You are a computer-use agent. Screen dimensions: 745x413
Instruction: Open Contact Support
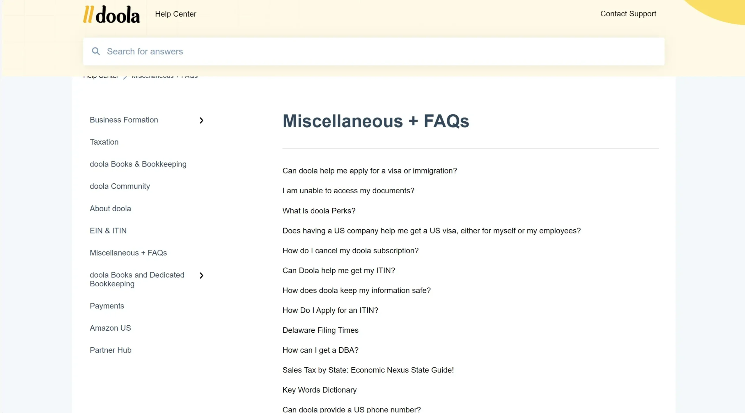(628, 14)
